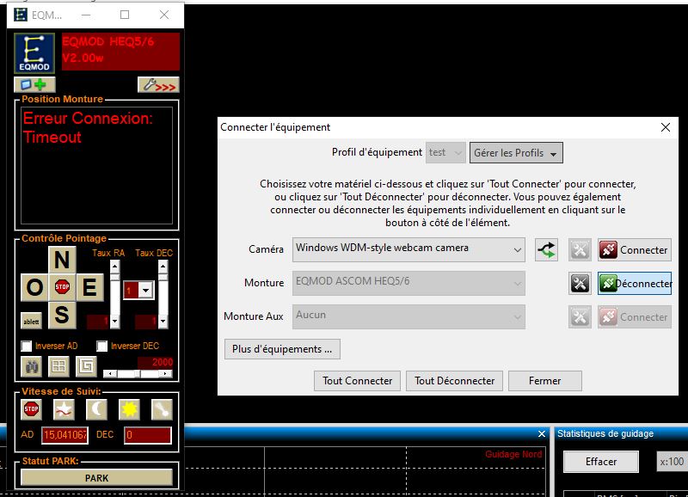Disconnect the mount with Déconnecter
The width and height of the screenshot is (688, 497).
tap(635, 284)
